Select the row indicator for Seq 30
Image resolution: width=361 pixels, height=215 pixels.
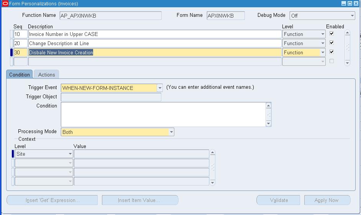(11, 52)
